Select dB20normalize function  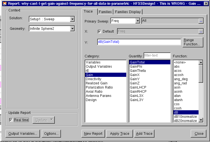(x=186, y=121)
